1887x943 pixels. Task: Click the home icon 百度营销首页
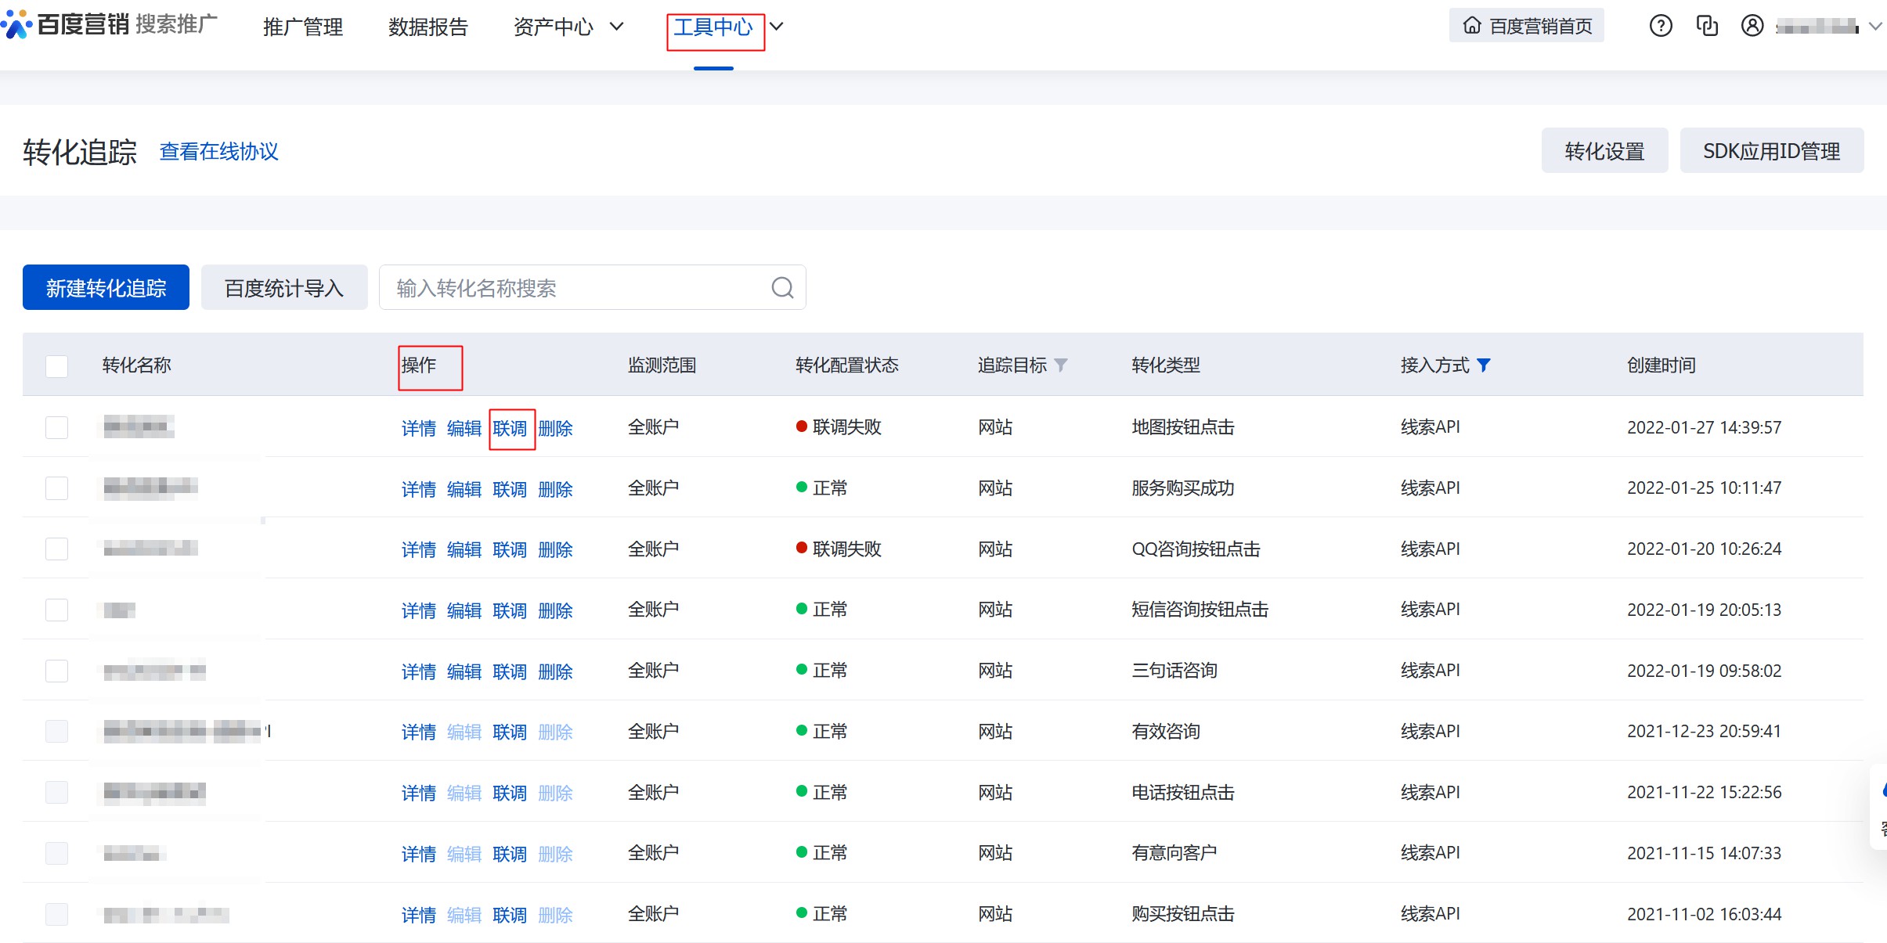click(1472, 26)
